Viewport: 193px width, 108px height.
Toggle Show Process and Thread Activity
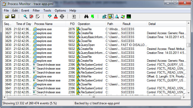point(123,16)
